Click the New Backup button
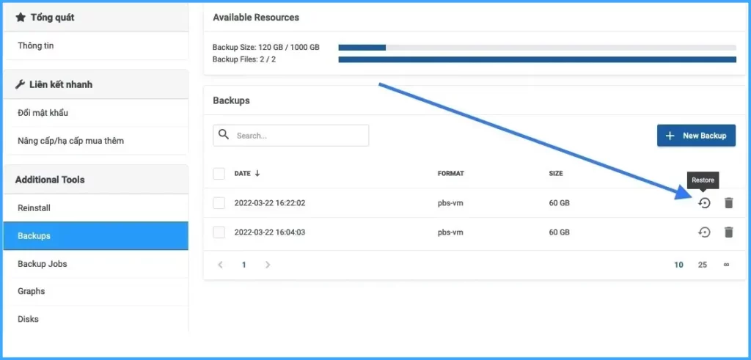 point(696,136)
